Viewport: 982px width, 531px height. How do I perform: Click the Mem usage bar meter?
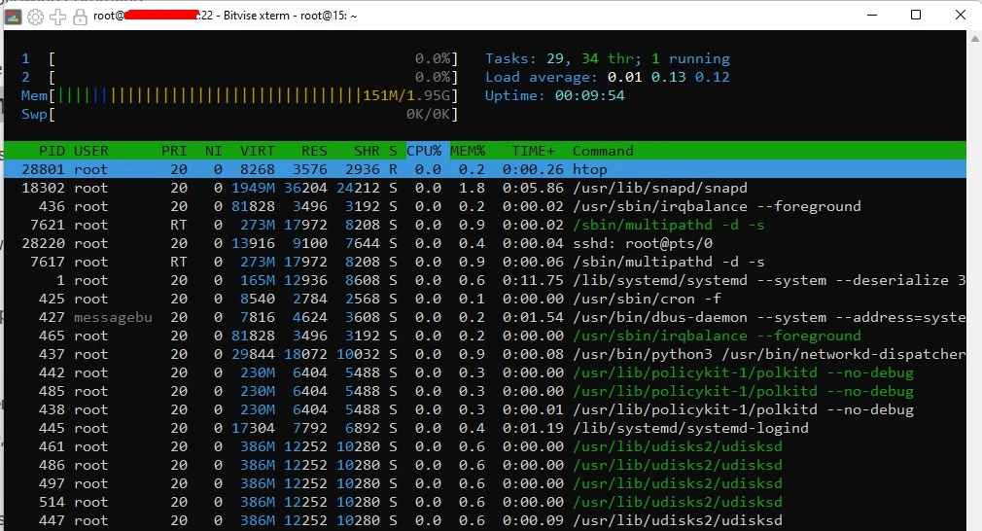pos(239,96)
